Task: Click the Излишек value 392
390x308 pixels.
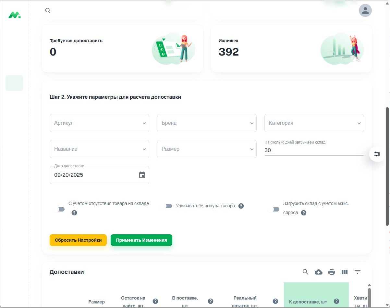Action: [229, 52]
